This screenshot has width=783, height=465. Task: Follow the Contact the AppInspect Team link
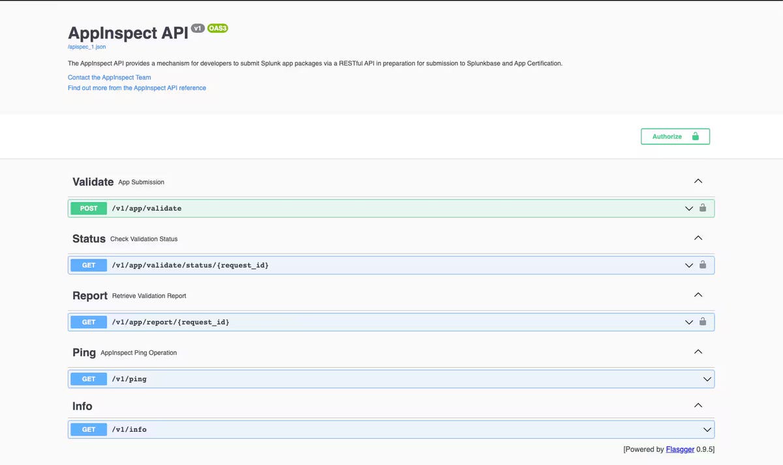(x=110, y=78)
